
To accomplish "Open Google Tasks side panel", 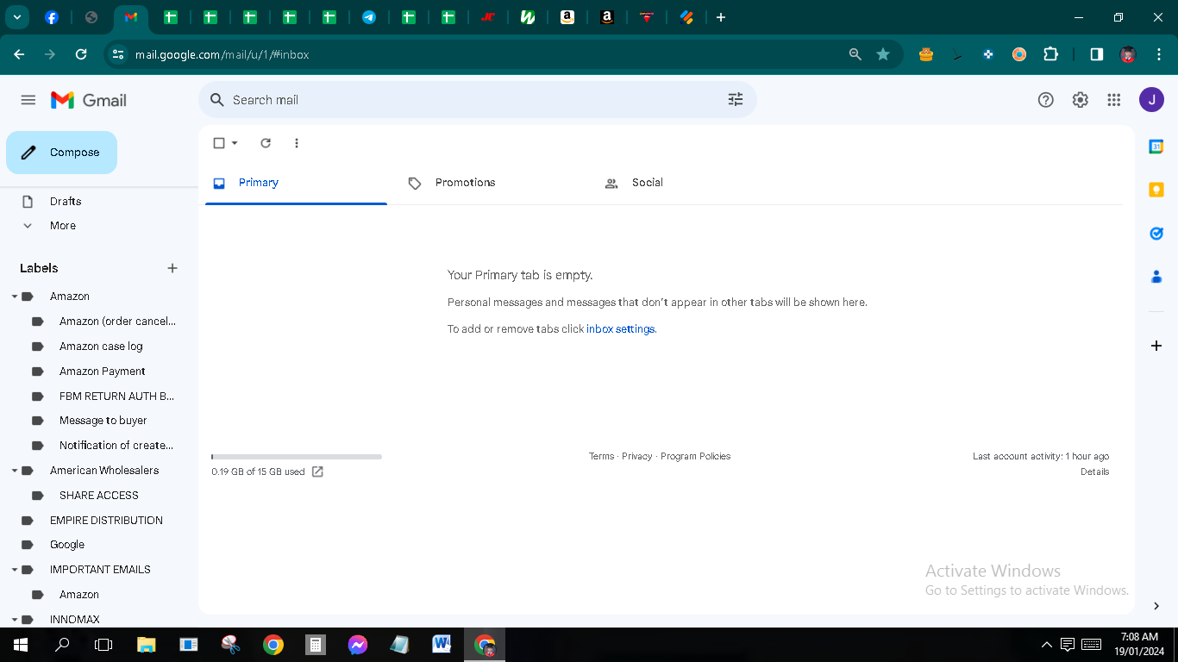I will tap(1156, 233).
